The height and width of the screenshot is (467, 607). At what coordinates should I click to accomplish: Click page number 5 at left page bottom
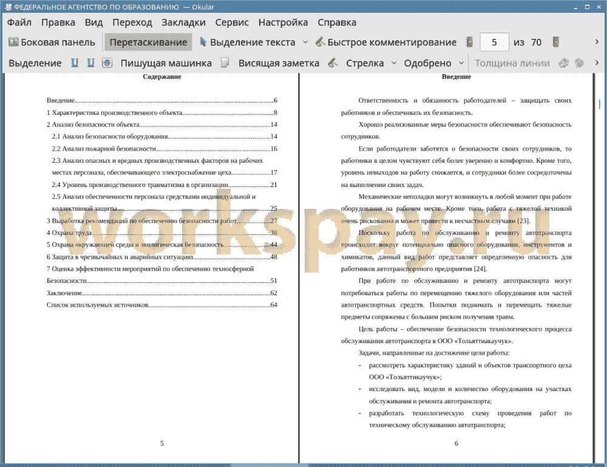(162, 443)
